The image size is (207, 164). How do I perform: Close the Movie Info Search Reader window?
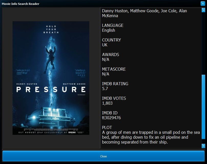click(203, 4)
